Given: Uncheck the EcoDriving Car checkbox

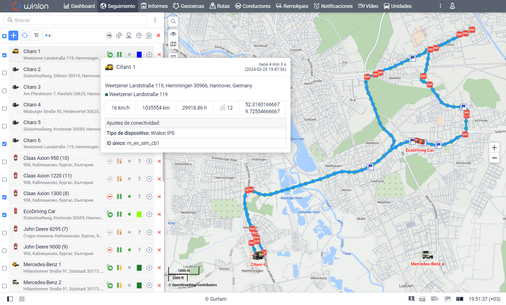Looking at the screenshot, I should pyautogui.click(x=4, y=215).
